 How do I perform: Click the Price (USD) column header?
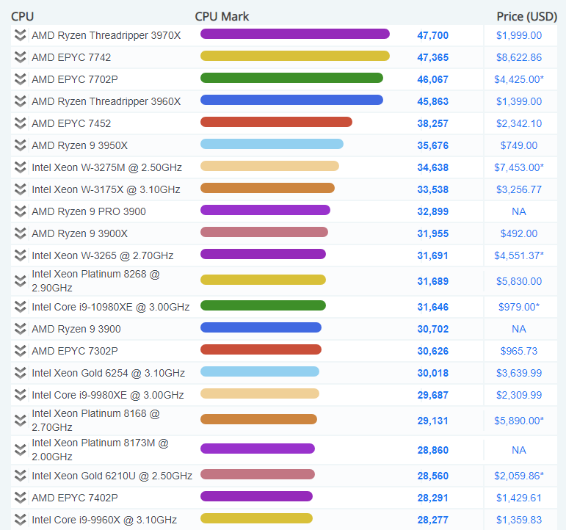point(527,17)
